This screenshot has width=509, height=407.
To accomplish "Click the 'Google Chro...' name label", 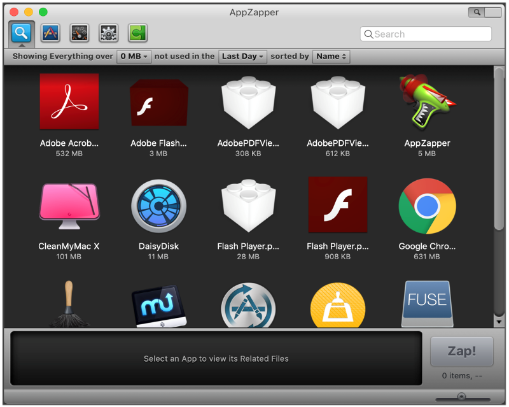I will click(x=427, y=246).
